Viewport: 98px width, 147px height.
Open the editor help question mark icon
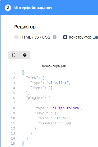point(25,55)
